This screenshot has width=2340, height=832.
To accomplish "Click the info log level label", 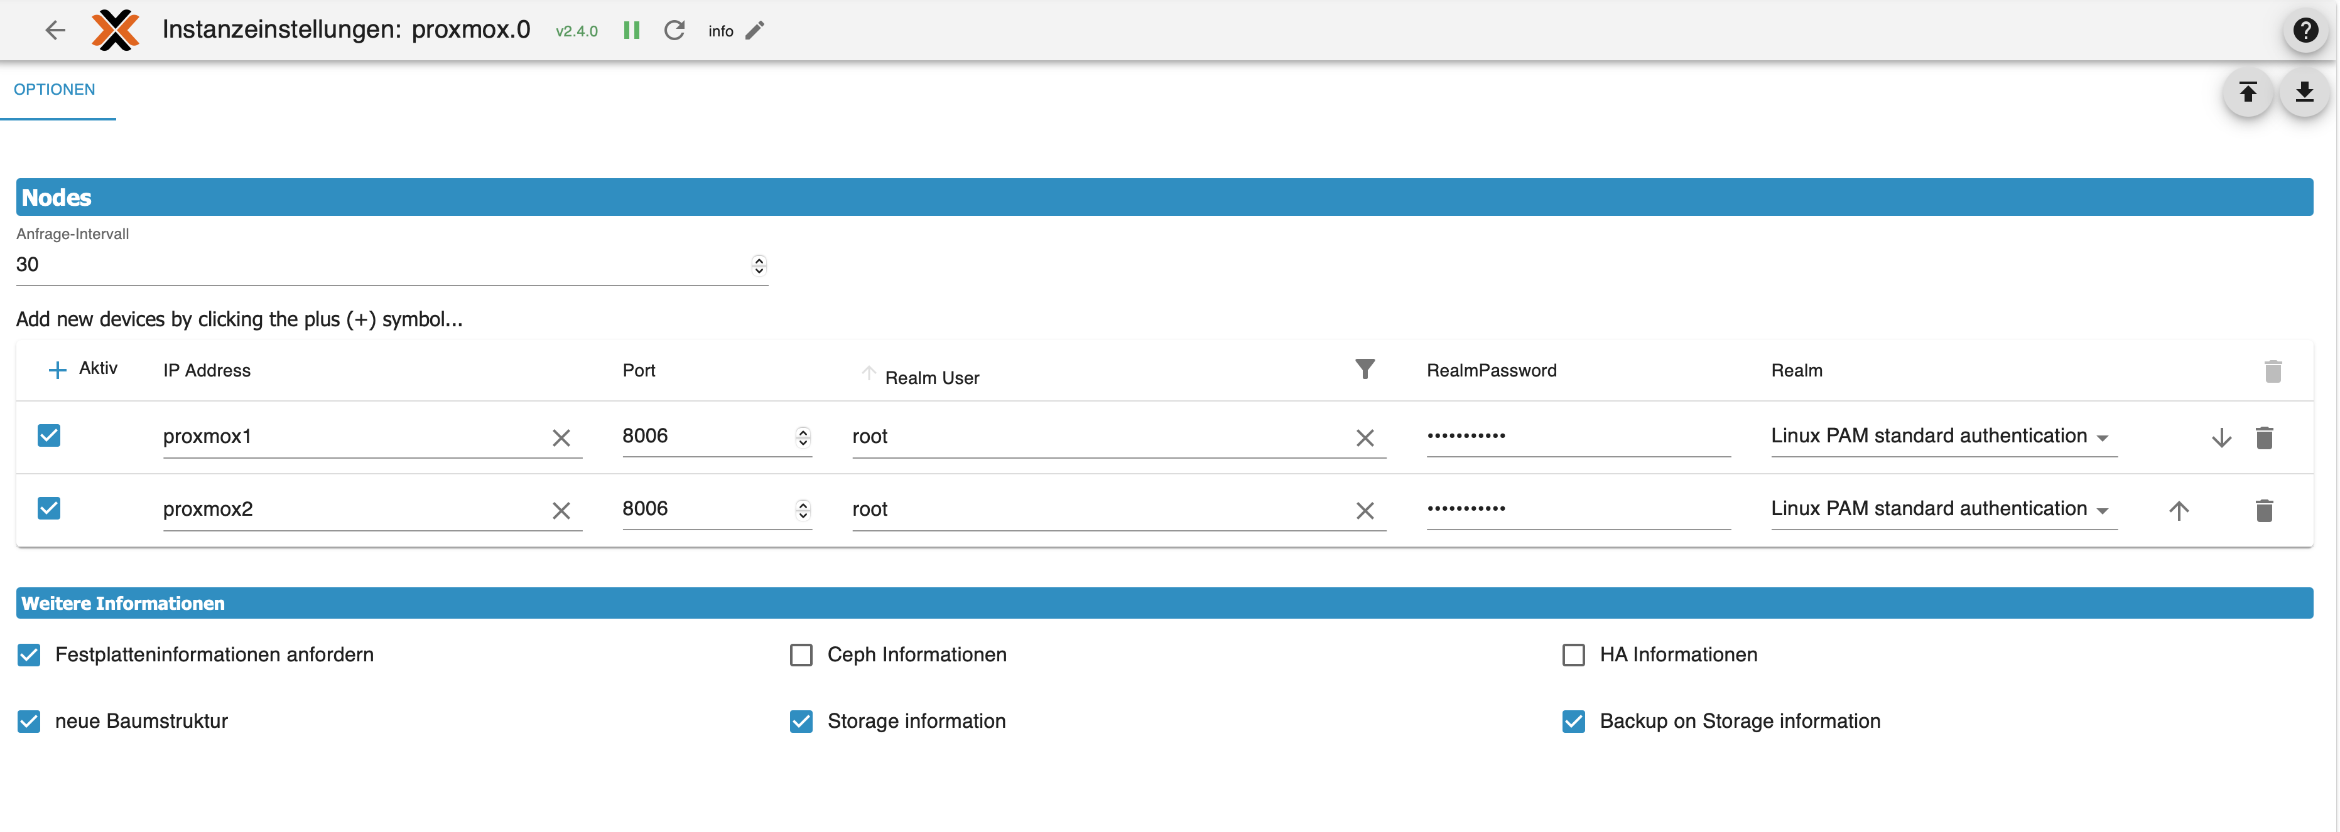I will point(720,31).
